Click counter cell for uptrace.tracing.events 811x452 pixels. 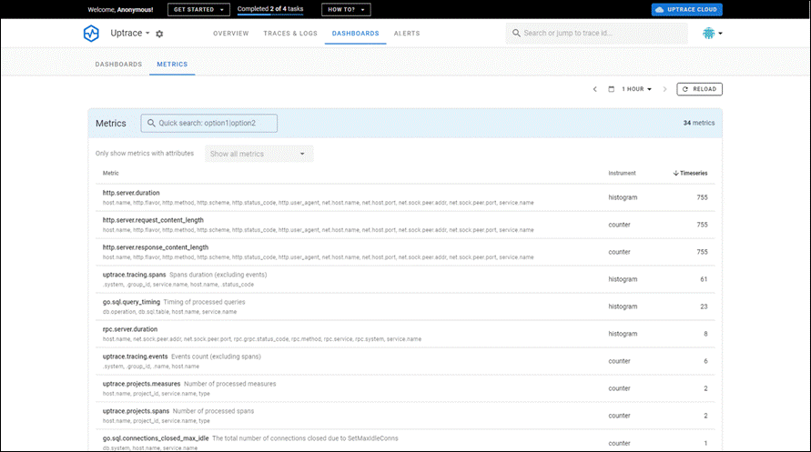(x=619, y=361)
